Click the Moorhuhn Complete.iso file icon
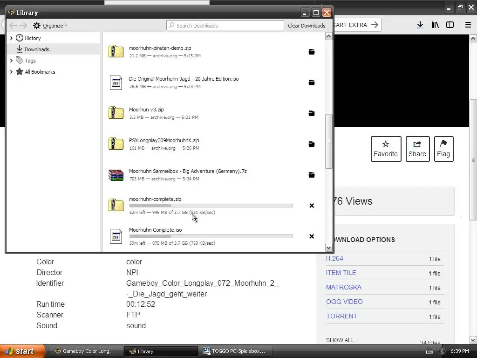 (116, 236)
